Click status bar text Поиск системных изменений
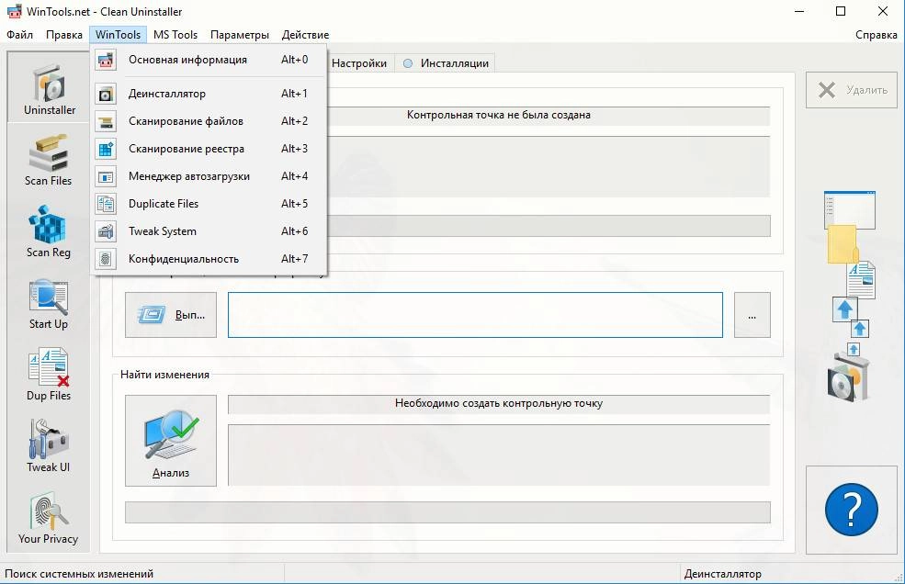This screenshot has height=584, width=905. [x=79, y=574]
